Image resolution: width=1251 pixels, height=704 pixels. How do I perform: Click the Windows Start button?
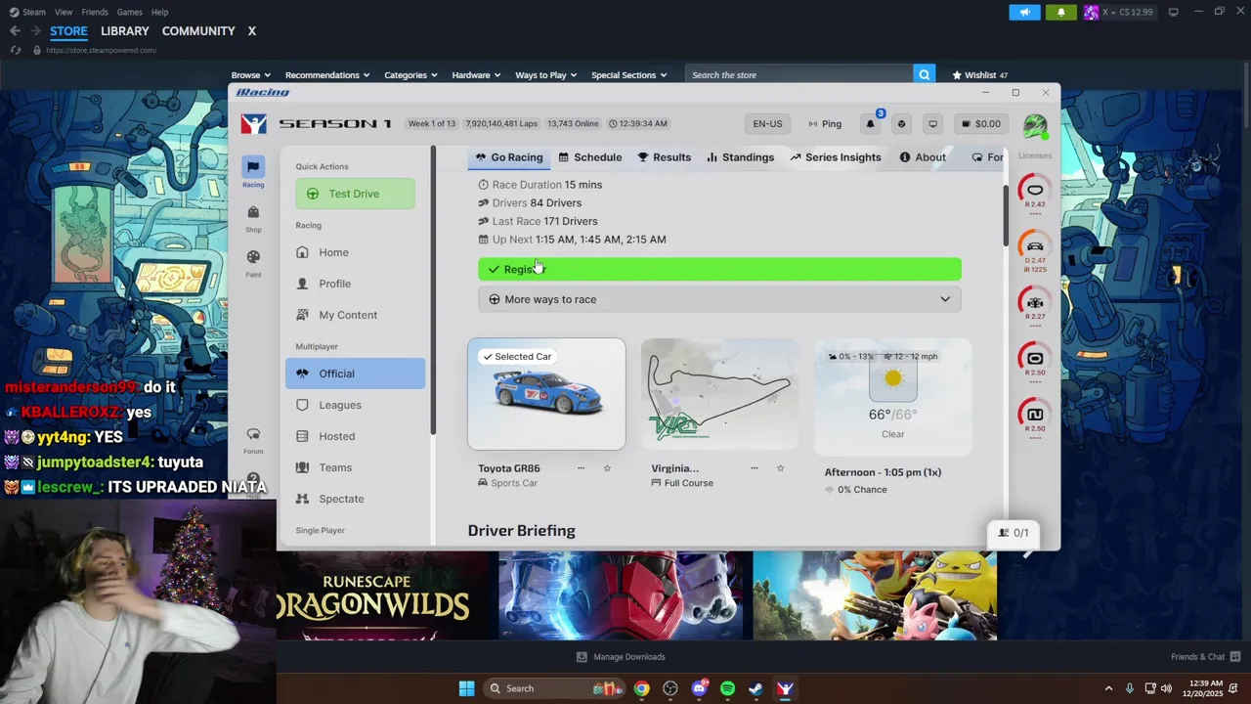click(x=466, y=688)
